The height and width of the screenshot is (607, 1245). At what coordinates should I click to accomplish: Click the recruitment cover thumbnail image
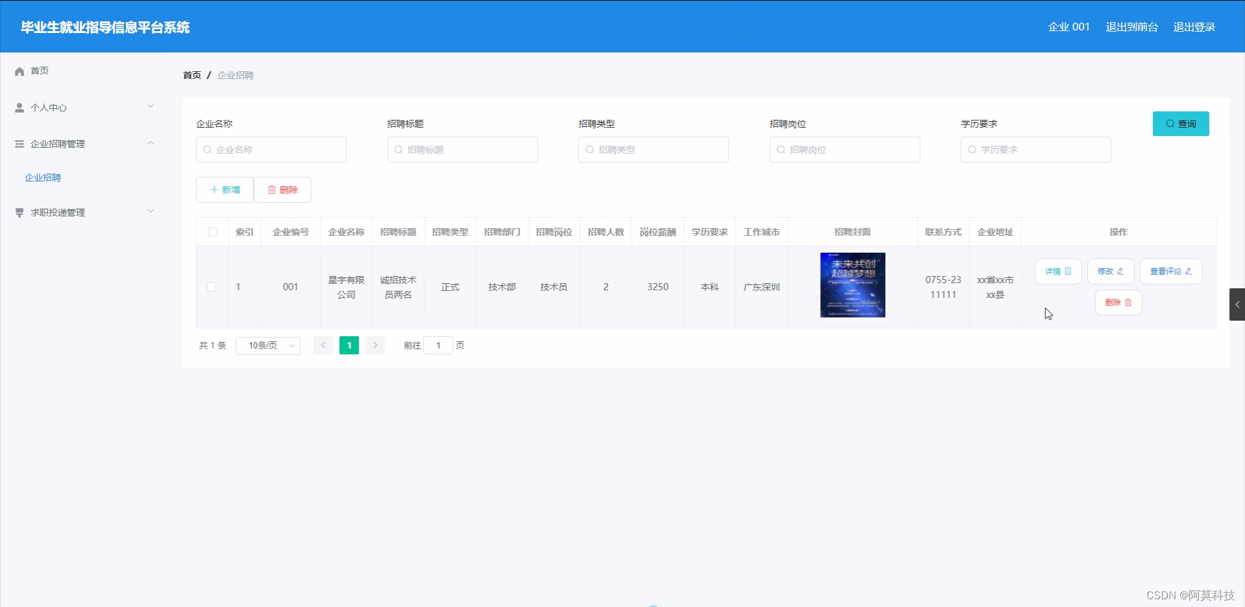click(852, 285)
